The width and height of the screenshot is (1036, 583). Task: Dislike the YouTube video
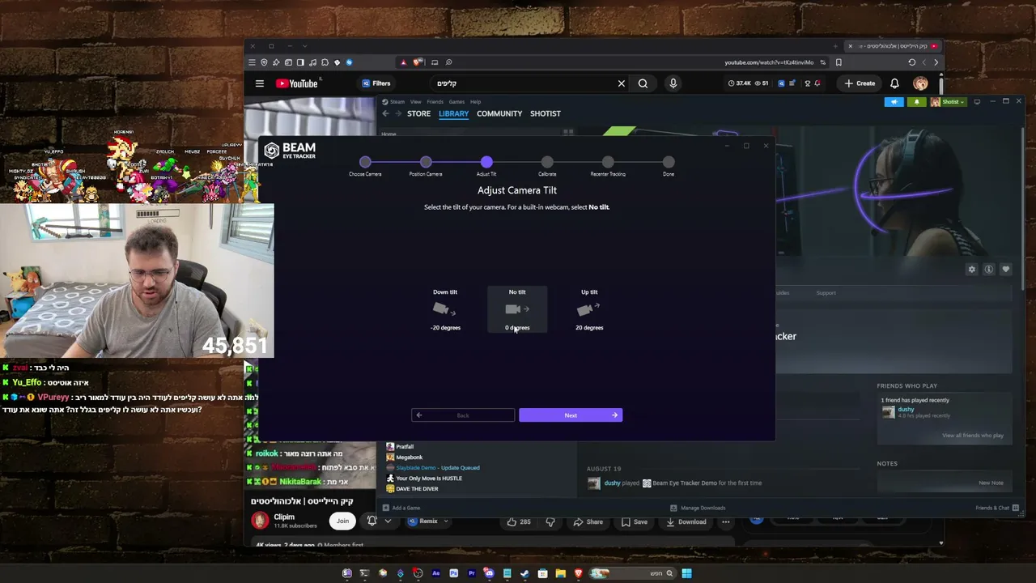(550, 522)
